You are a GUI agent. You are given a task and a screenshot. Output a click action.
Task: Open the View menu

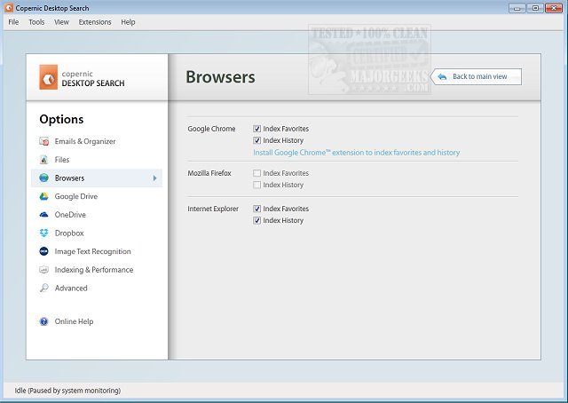click(61, 22)
